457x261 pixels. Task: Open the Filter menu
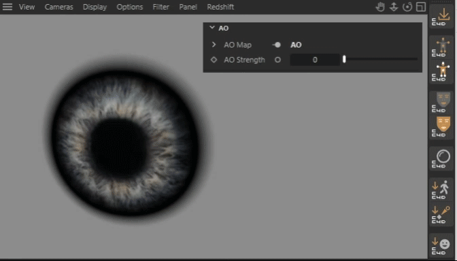pyautogui.click(x=161, y=7)
